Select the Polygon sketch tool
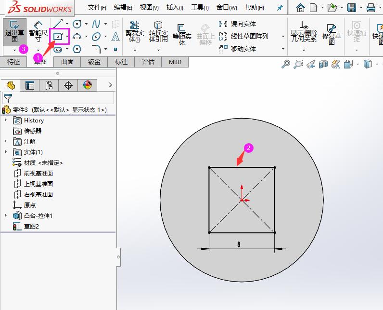The height and width of the screenshot is (310, 383). [x=77, y=49]
